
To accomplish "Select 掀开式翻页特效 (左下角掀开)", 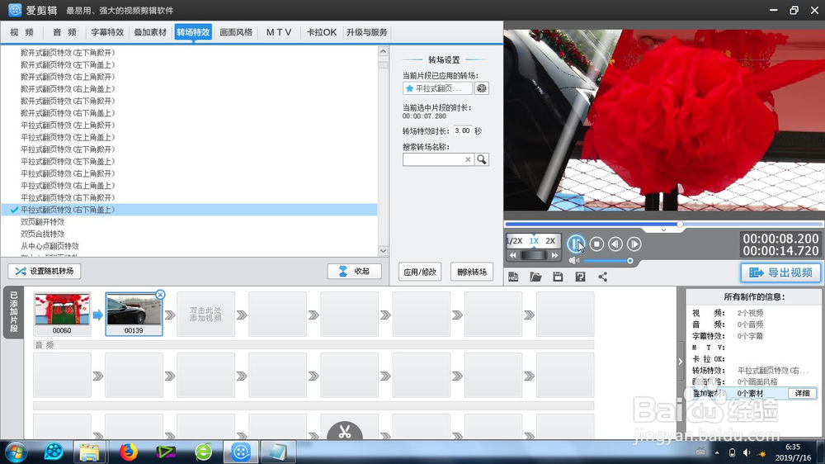I will pyautogui.click(x=68, y=53).
